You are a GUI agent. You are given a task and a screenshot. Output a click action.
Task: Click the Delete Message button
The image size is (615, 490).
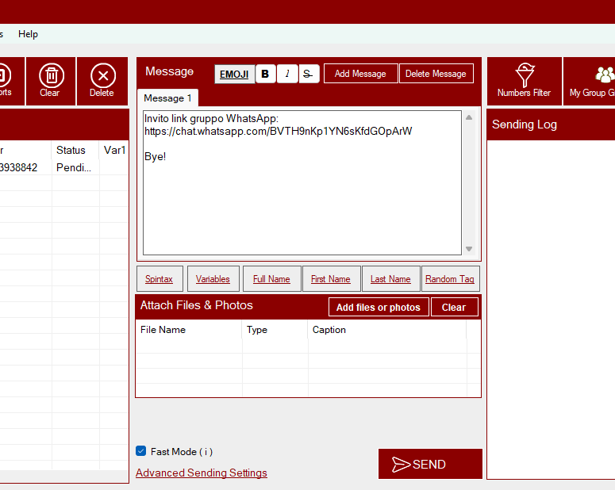[x=436, y=74]
